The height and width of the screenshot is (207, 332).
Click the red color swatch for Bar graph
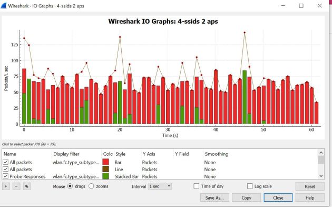(105, 162)
